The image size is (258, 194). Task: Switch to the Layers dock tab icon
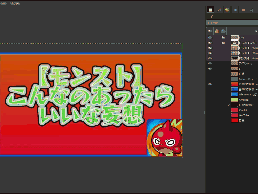(x=211, y=10)
